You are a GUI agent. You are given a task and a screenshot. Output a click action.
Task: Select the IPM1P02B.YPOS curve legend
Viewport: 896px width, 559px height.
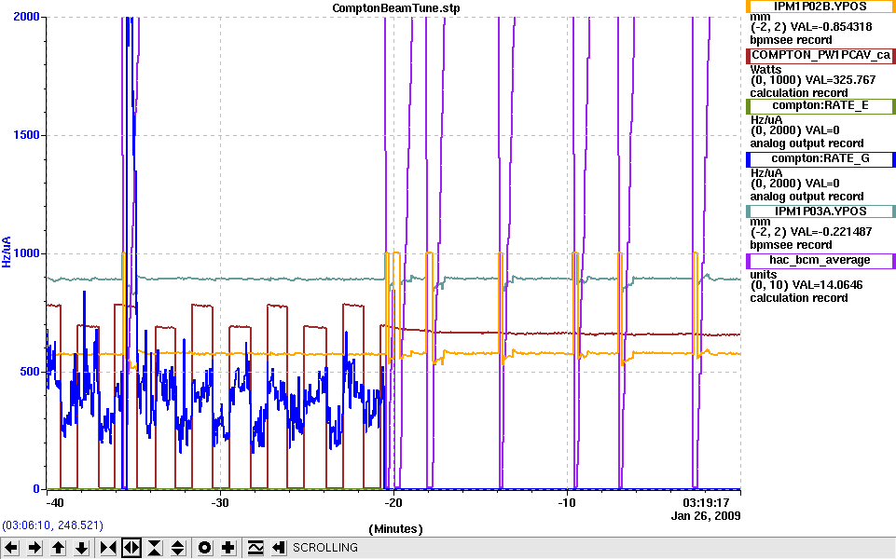[820, 7]
